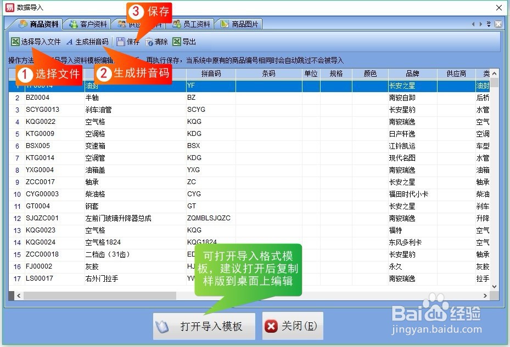Click the 东风多利卡 brand cell

[x=412, y=242]
